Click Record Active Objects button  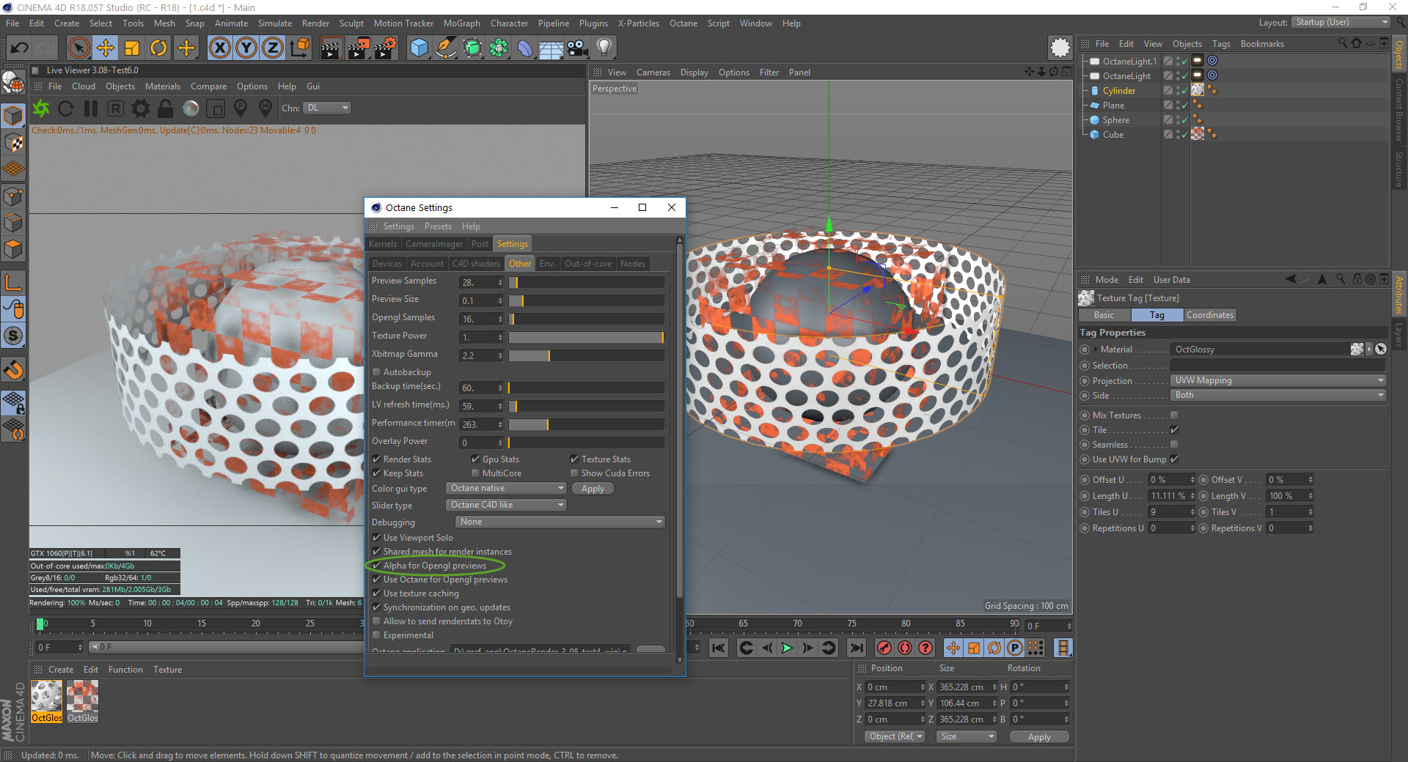[885, 648]
